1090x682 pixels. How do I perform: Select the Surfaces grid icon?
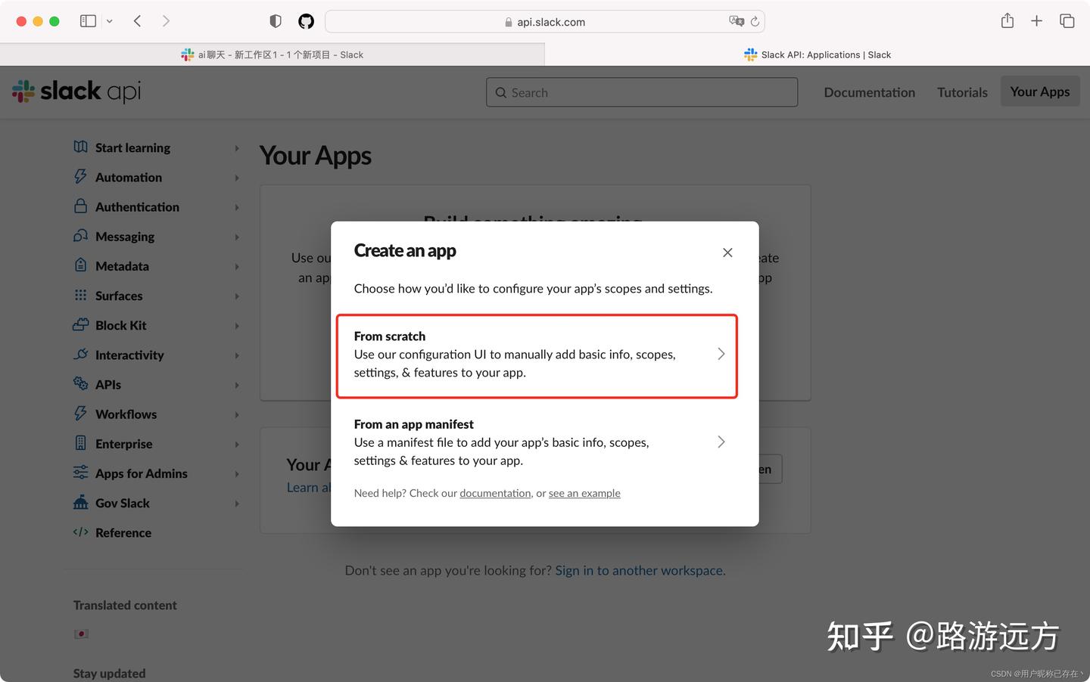coord(80,296)
